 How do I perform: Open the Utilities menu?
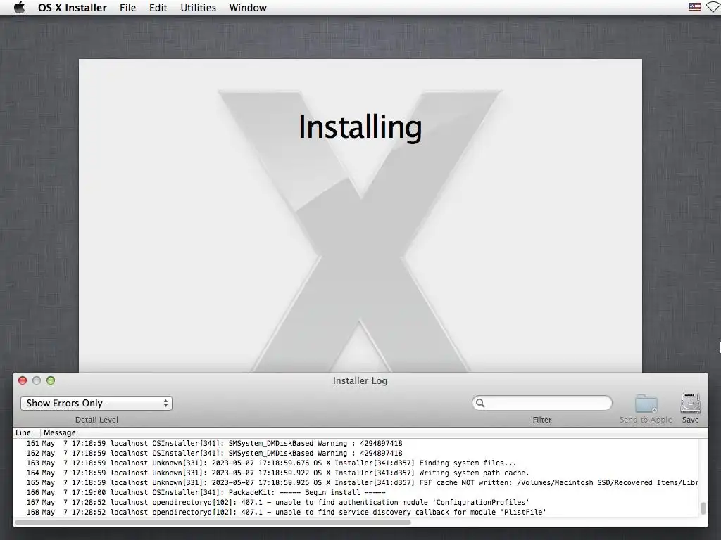(198, 7)
